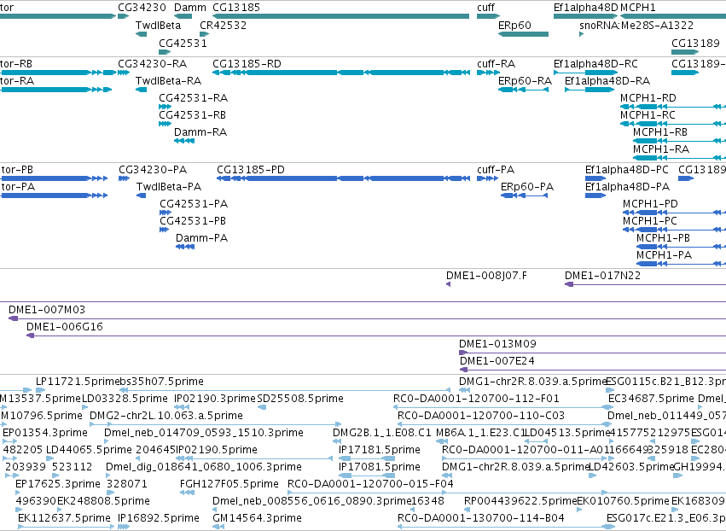
Task: Click the IP17181.5prime EST label
Action: pyautogui.click(x=379, y=449)
